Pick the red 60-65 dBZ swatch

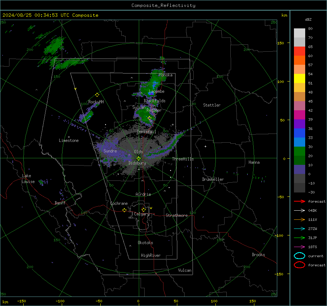299,51
